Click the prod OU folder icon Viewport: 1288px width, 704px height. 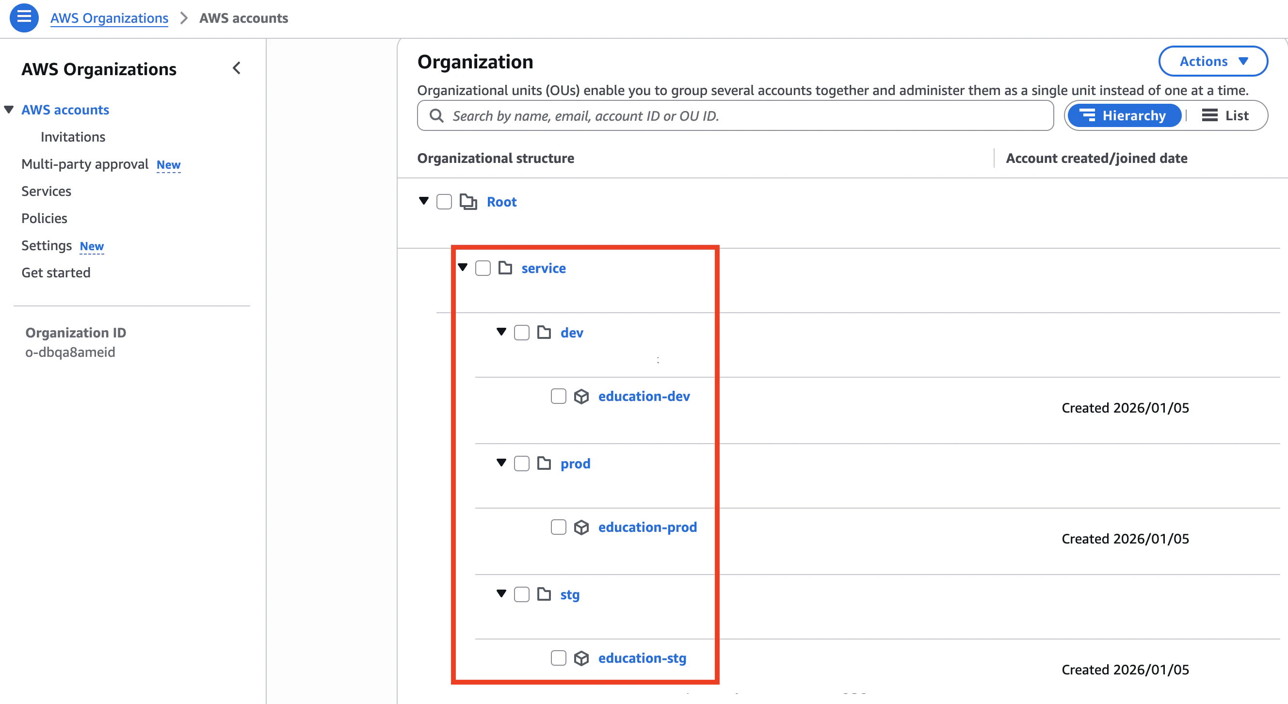coord(544,464)
